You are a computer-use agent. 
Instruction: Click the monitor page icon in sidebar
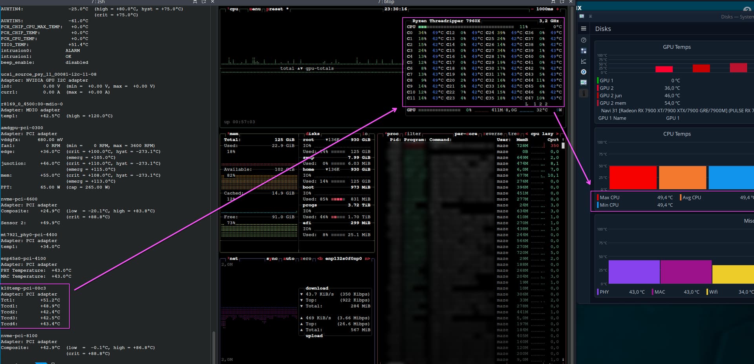click(584, 82)
